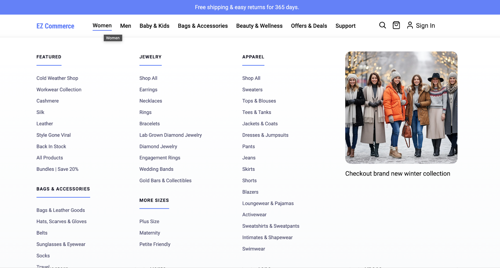Open Tops & Blouses
The image size is (500, 268).
tap(259, 101)
